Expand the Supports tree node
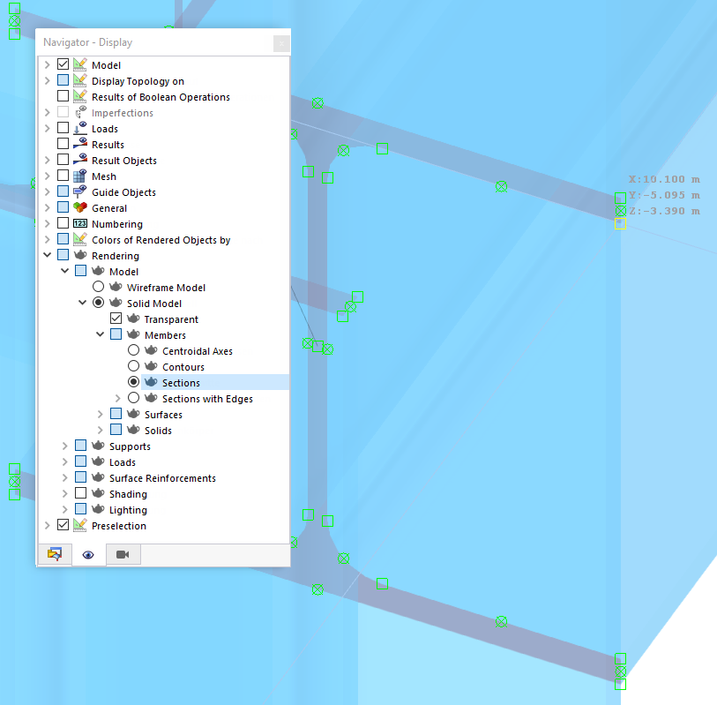The height and width of the screenshot is (705, 717). pos(63,446)
